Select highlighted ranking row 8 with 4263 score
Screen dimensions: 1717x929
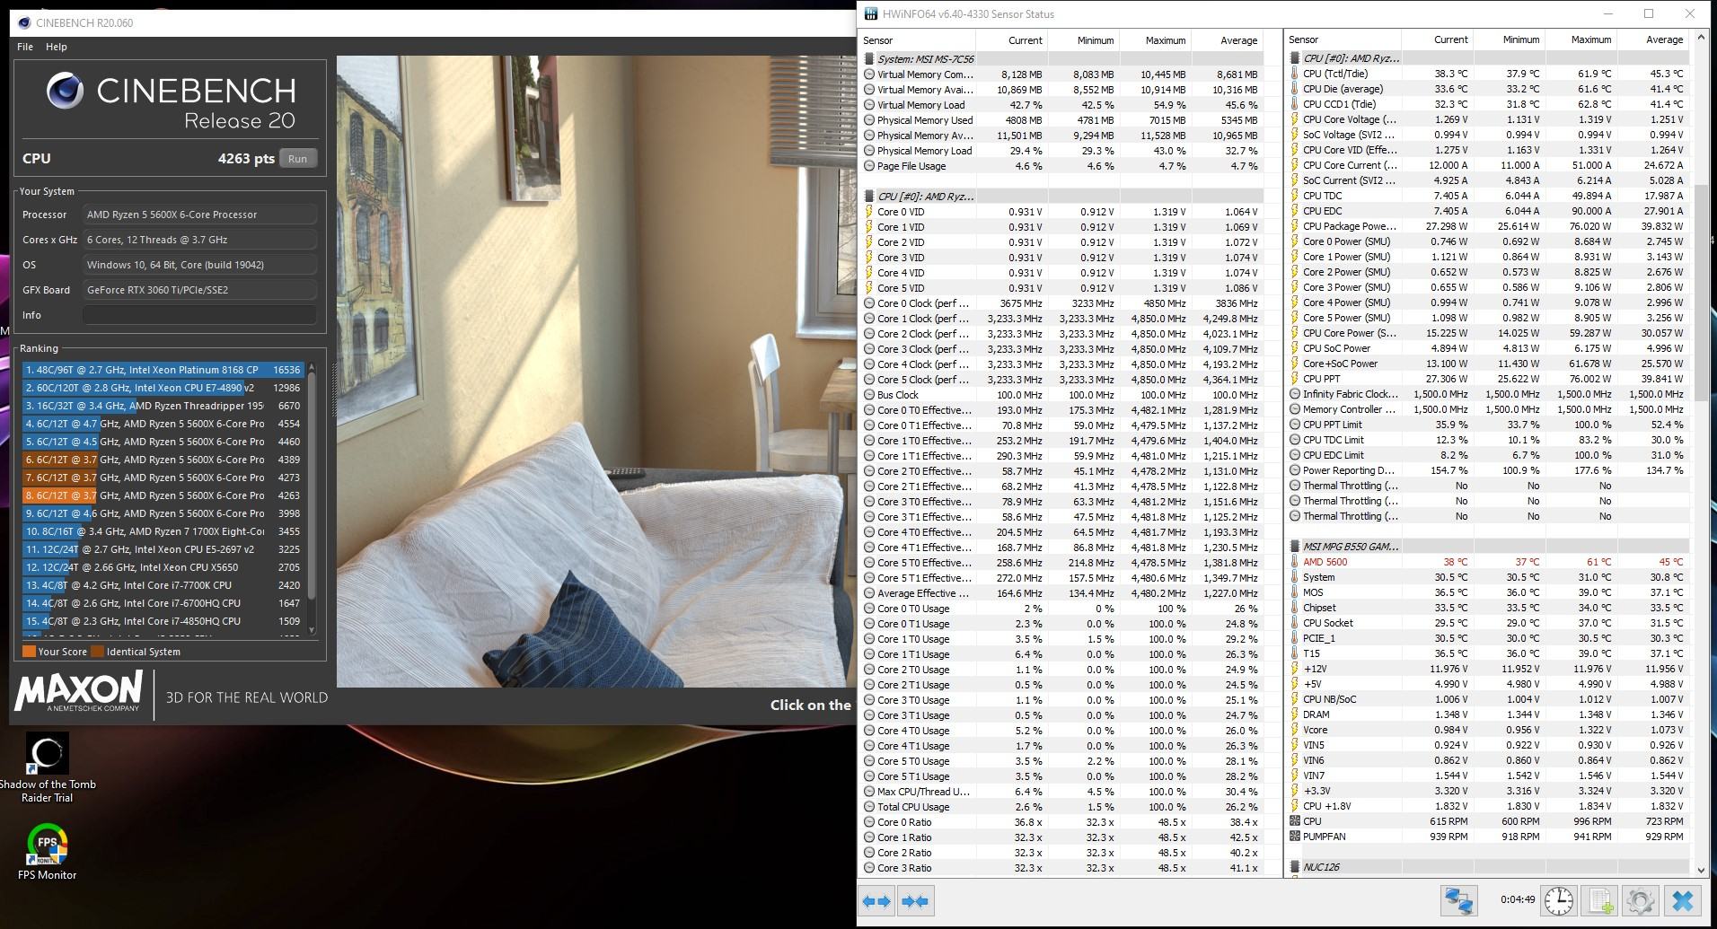point(163,495)
